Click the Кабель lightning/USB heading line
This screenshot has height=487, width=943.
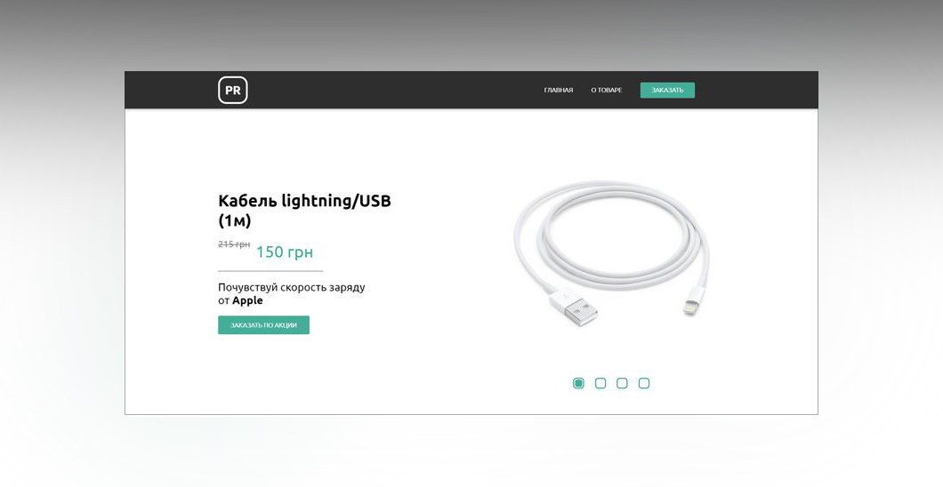point(304,201)
